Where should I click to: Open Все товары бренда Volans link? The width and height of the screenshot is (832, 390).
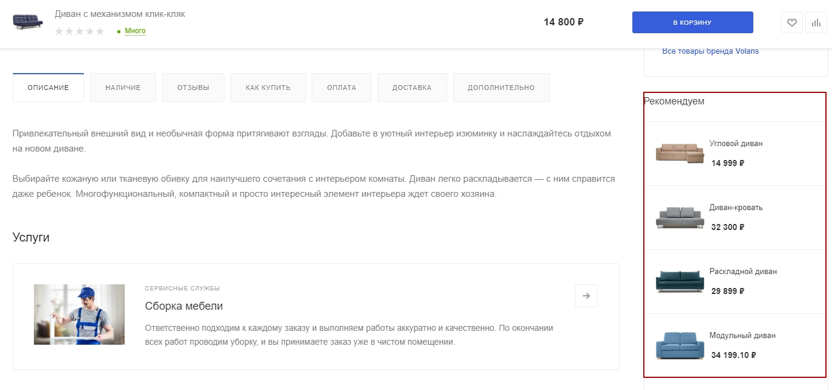(710, 51)
